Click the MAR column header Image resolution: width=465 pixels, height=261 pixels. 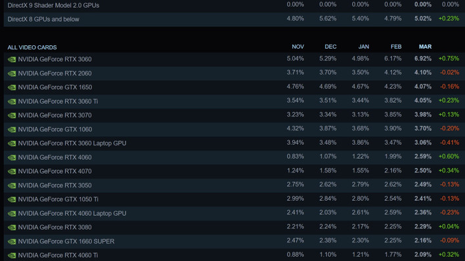(x=425, y=47)
